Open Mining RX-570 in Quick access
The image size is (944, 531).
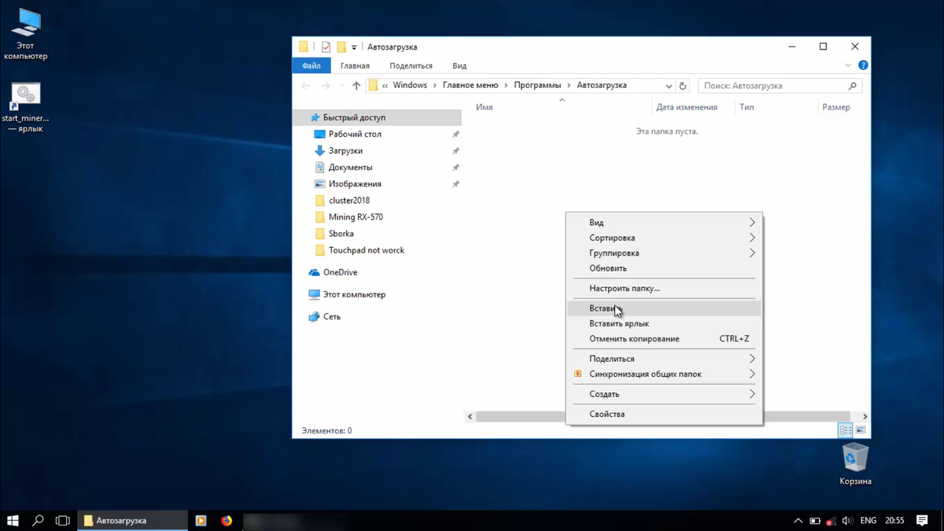356,217
